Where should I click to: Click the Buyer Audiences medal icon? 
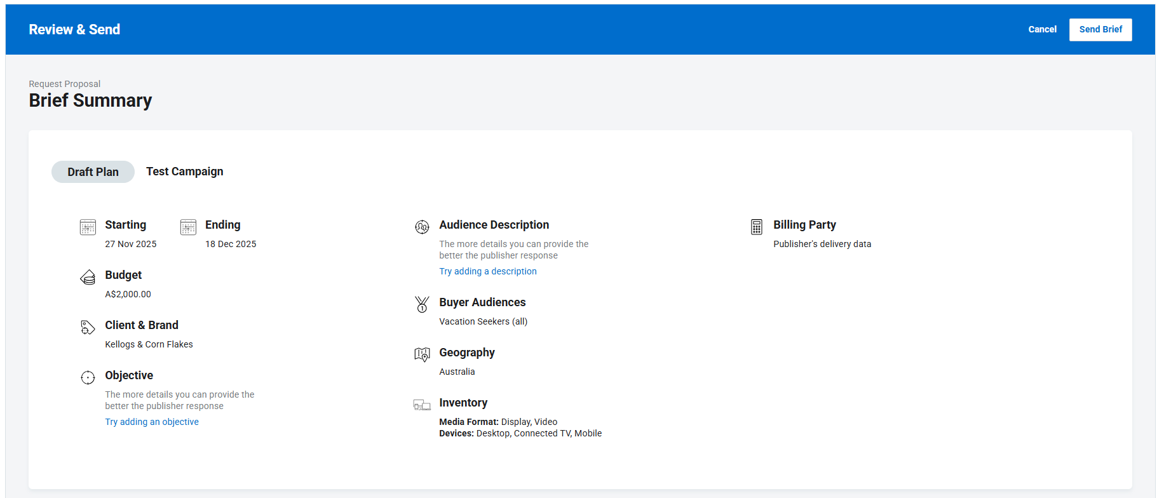(x=422, y=304)
